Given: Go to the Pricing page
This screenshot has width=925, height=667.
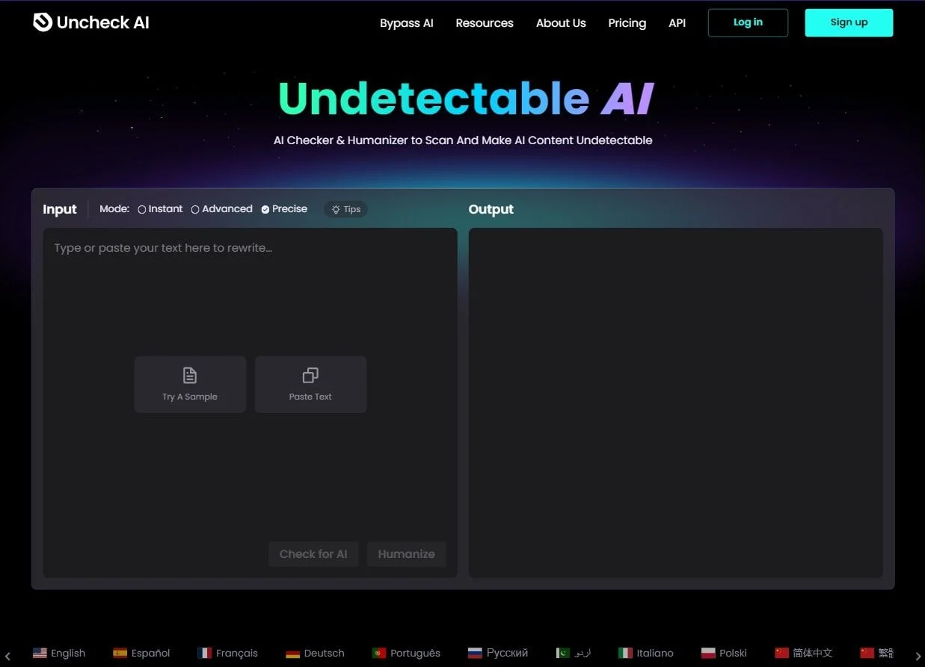Looking at the screenshot, I should (627, 23).
